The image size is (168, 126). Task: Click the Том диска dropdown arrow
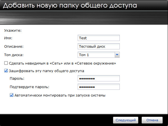pos(117,55)
